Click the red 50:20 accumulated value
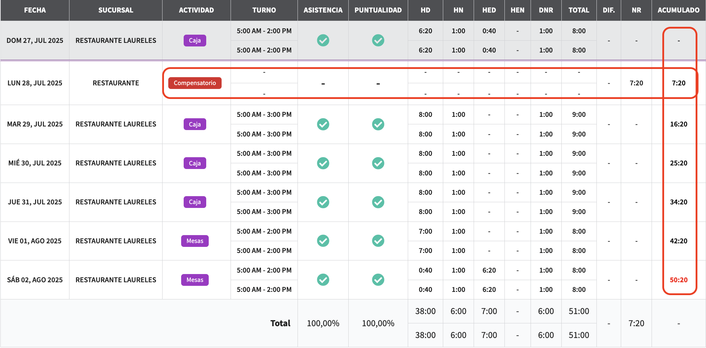Viewport: 706px width, 348px height. click(x=678, y=280)
